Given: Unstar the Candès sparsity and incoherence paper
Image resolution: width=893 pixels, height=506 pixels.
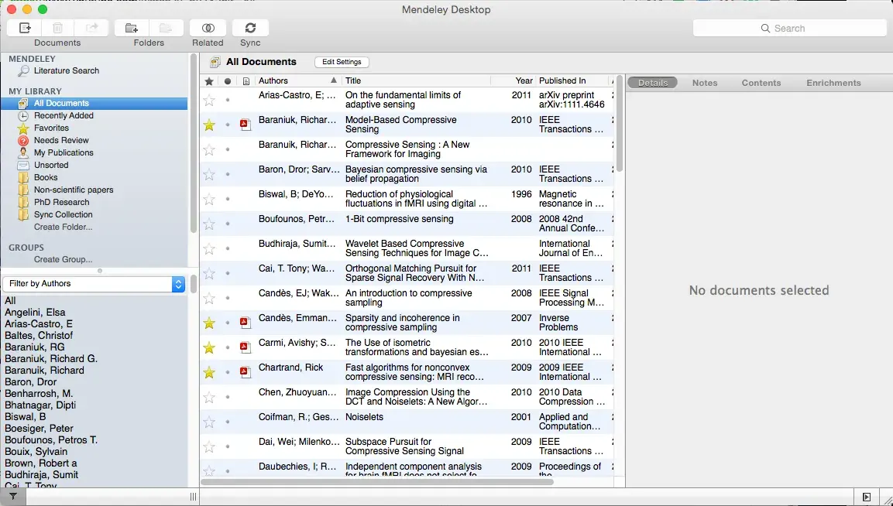Looking at the screenshot, I should pos(209,323).
